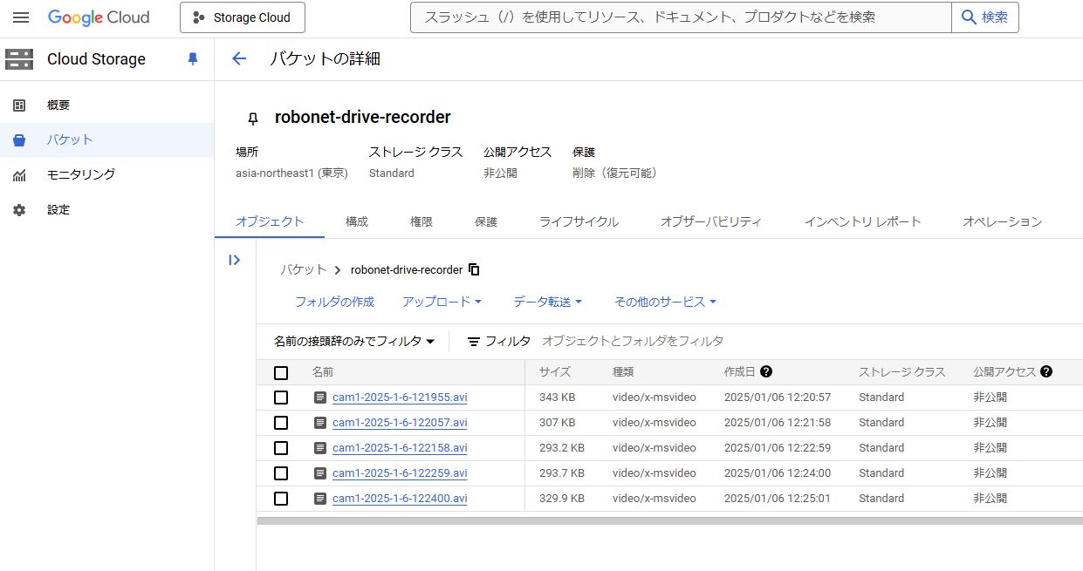
Task: Copy bucket name with the copy icon
Action: pyautogui.click(x=474, y=269)
